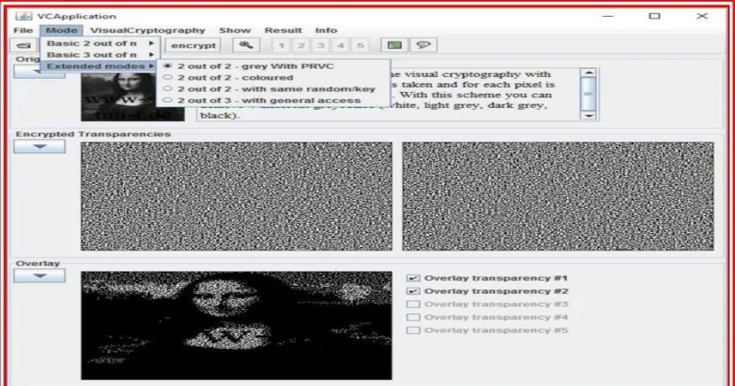Click the Overlay section dropdown arrow
735x386 pixels.
(x=39, y=276)
